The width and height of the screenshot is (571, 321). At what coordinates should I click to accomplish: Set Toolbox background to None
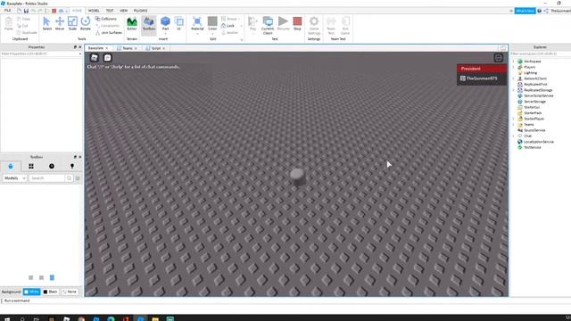pyautogui.click(x=70, y=292)
